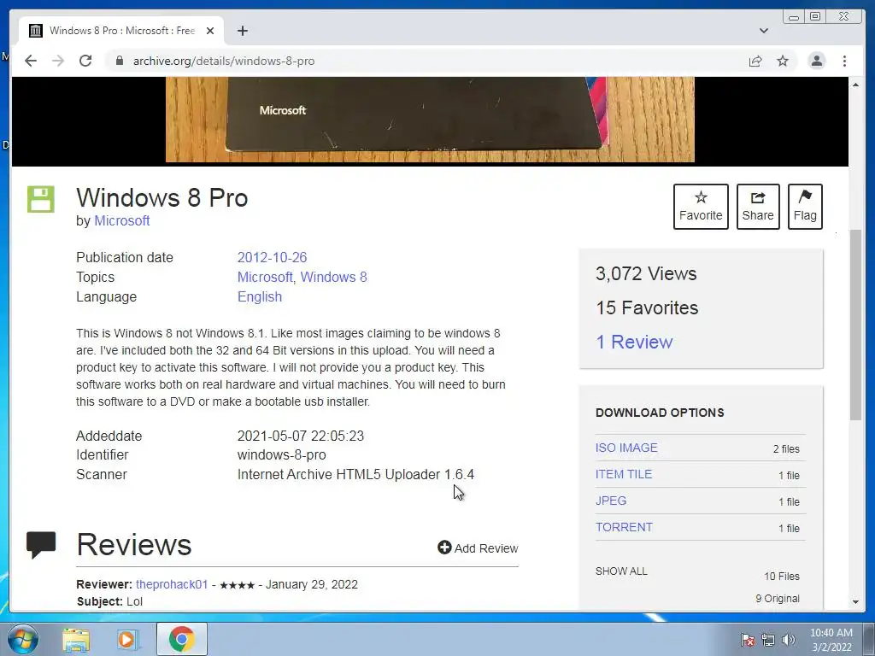The width and height of the screenshot is (875, 656).
Task: Download the TORRENT file
Action: click(624, 527)
